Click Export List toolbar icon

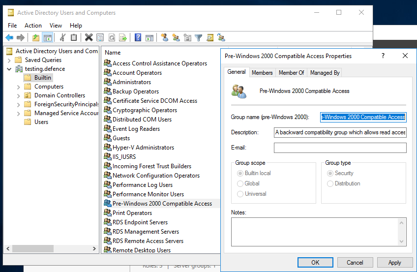tap(123, 37)
